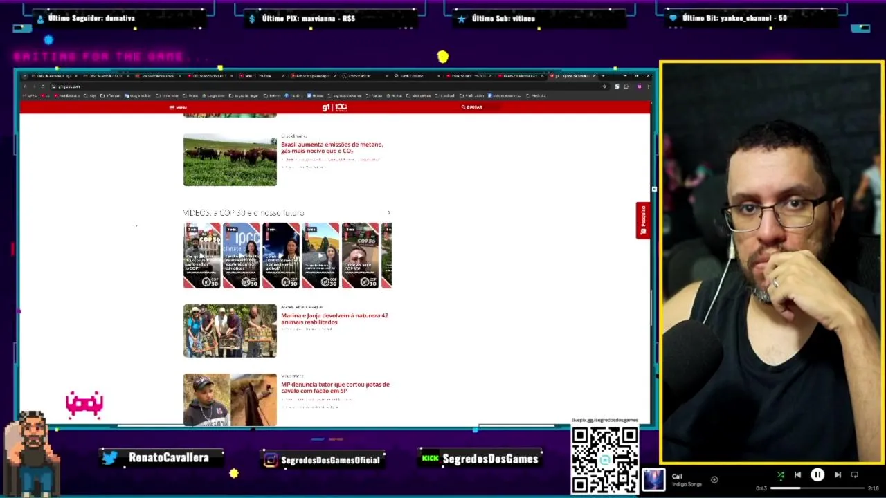Open the horse case article thumbnail
This screenshot has height=498, width=886.
230,400
